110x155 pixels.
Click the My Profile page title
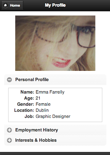[55, 5]
